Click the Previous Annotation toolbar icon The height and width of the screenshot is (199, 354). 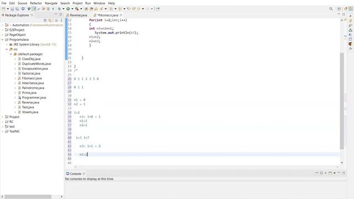click(x=120, y=9)
